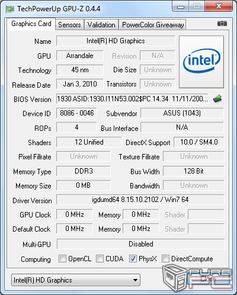Screen dimensions: 237x295
Task: Uncheck the PhysX checkbox
Action: tap(133, 258)
